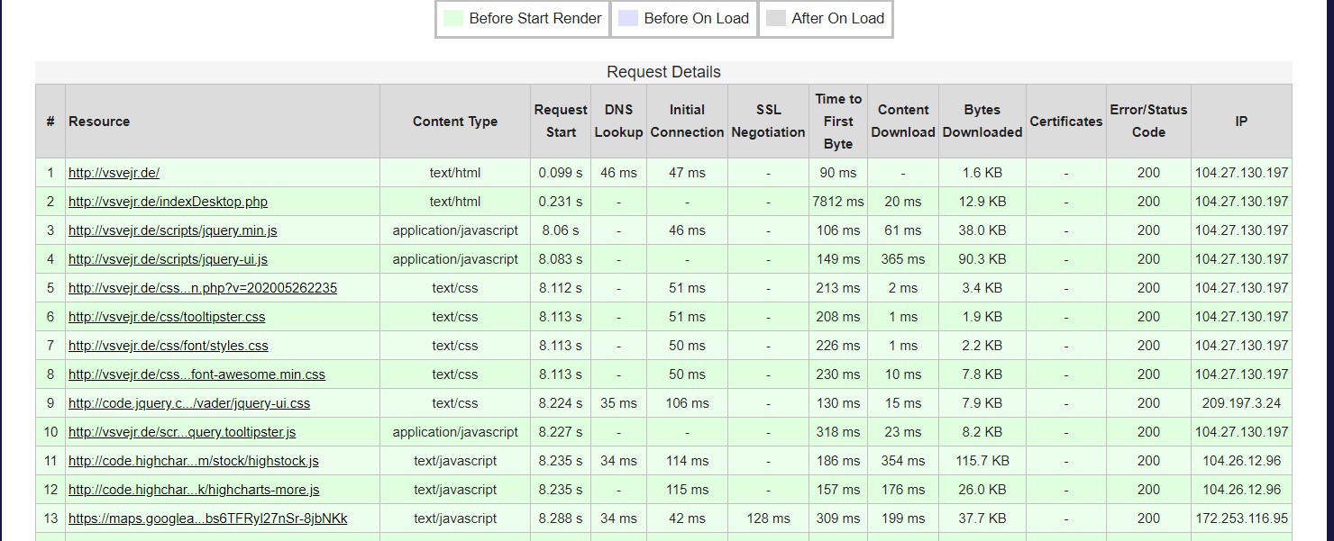This screenshot has width=1334, height=541.
Task: Click the jquery.min.js script link
Action: [x=172, y=230]
